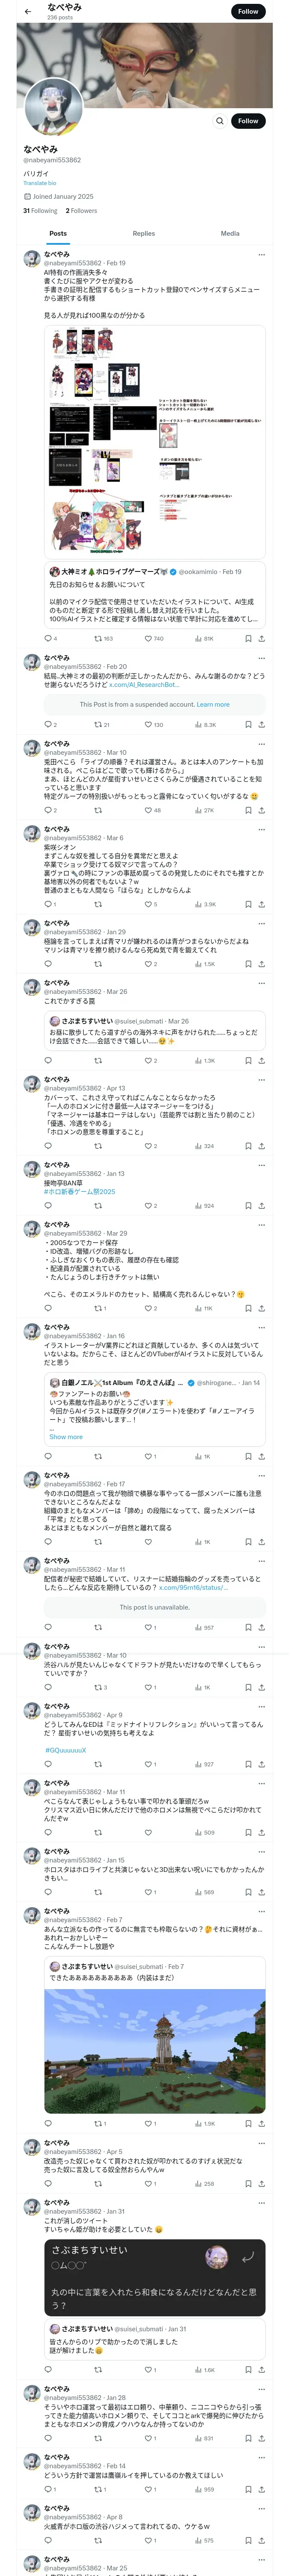Image resolution: width=289 pixels, height=2576 pixels.
Task: Switch to the Media tab
Action: click(x=229, y=233)
